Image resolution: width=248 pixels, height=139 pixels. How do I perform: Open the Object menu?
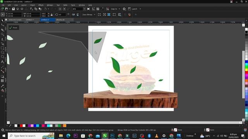point(32,5)
